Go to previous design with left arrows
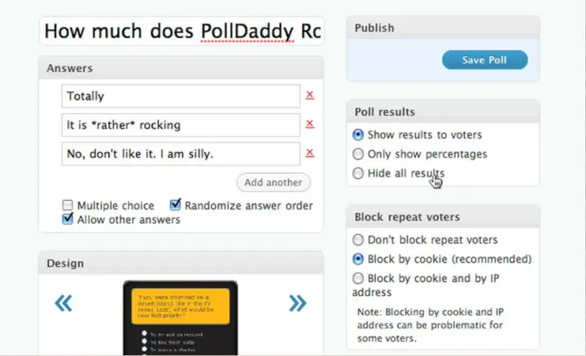The height and width of the screenshot is (356, 586). click(63, 304)
